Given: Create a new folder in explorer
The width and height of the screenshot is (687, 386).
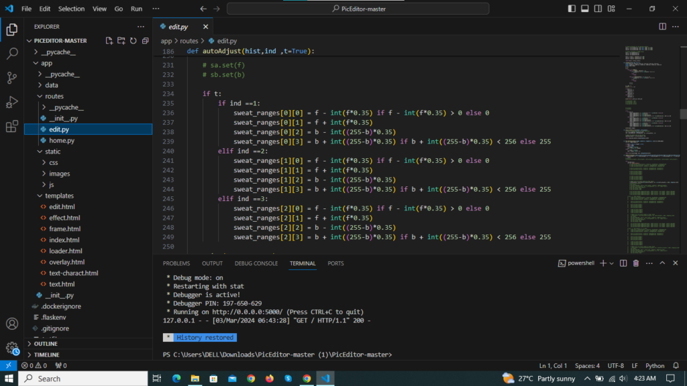Looking at the screenshot, I should point(121,41).
